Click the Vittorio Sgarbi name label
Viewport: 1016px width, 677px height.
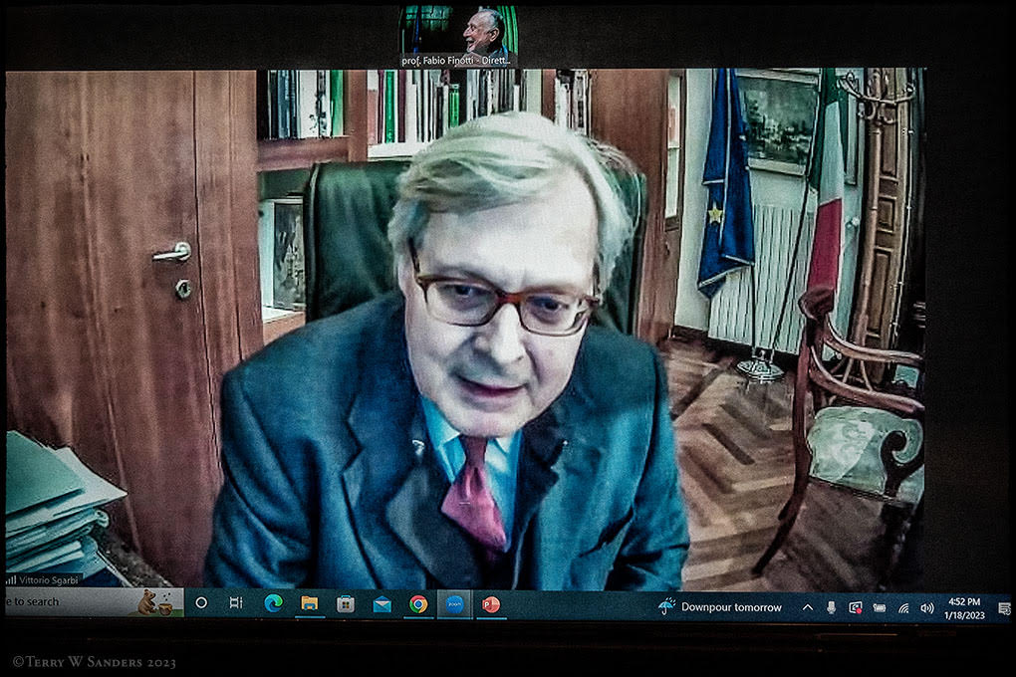[49, 579]
